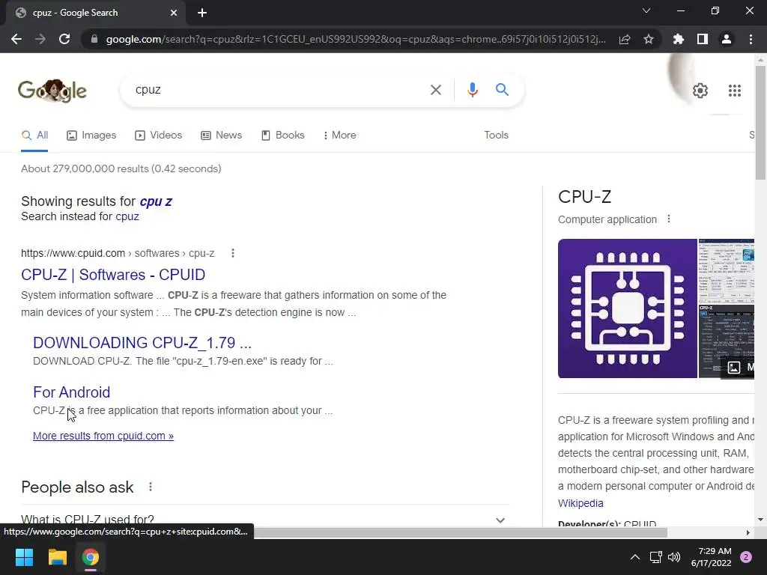Click the CPU-Z screenshot thumbnail at top right
Image resolution: width=767 pixels, height=575 pixels.
pyautogui.click(x=727, y=271)
